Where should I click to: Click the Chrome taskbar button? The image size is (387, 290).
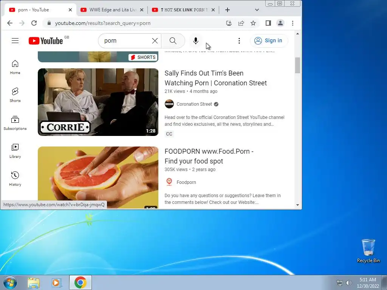[80, 282]
